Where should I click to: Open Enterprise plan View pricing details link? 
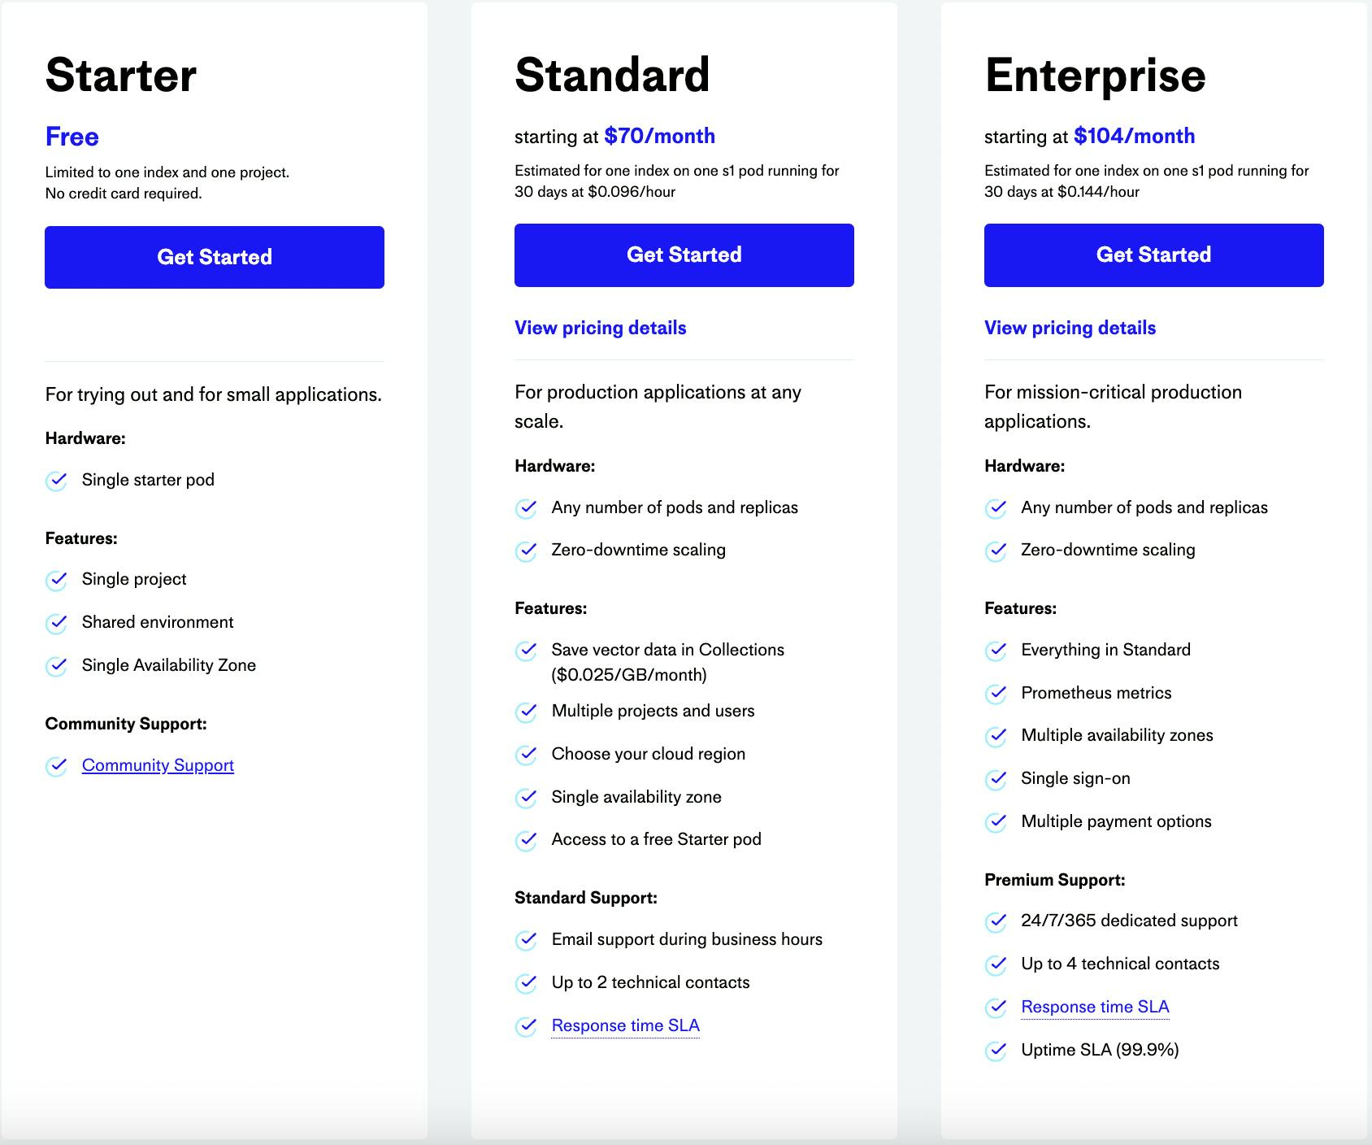(x=1070, y=328)
